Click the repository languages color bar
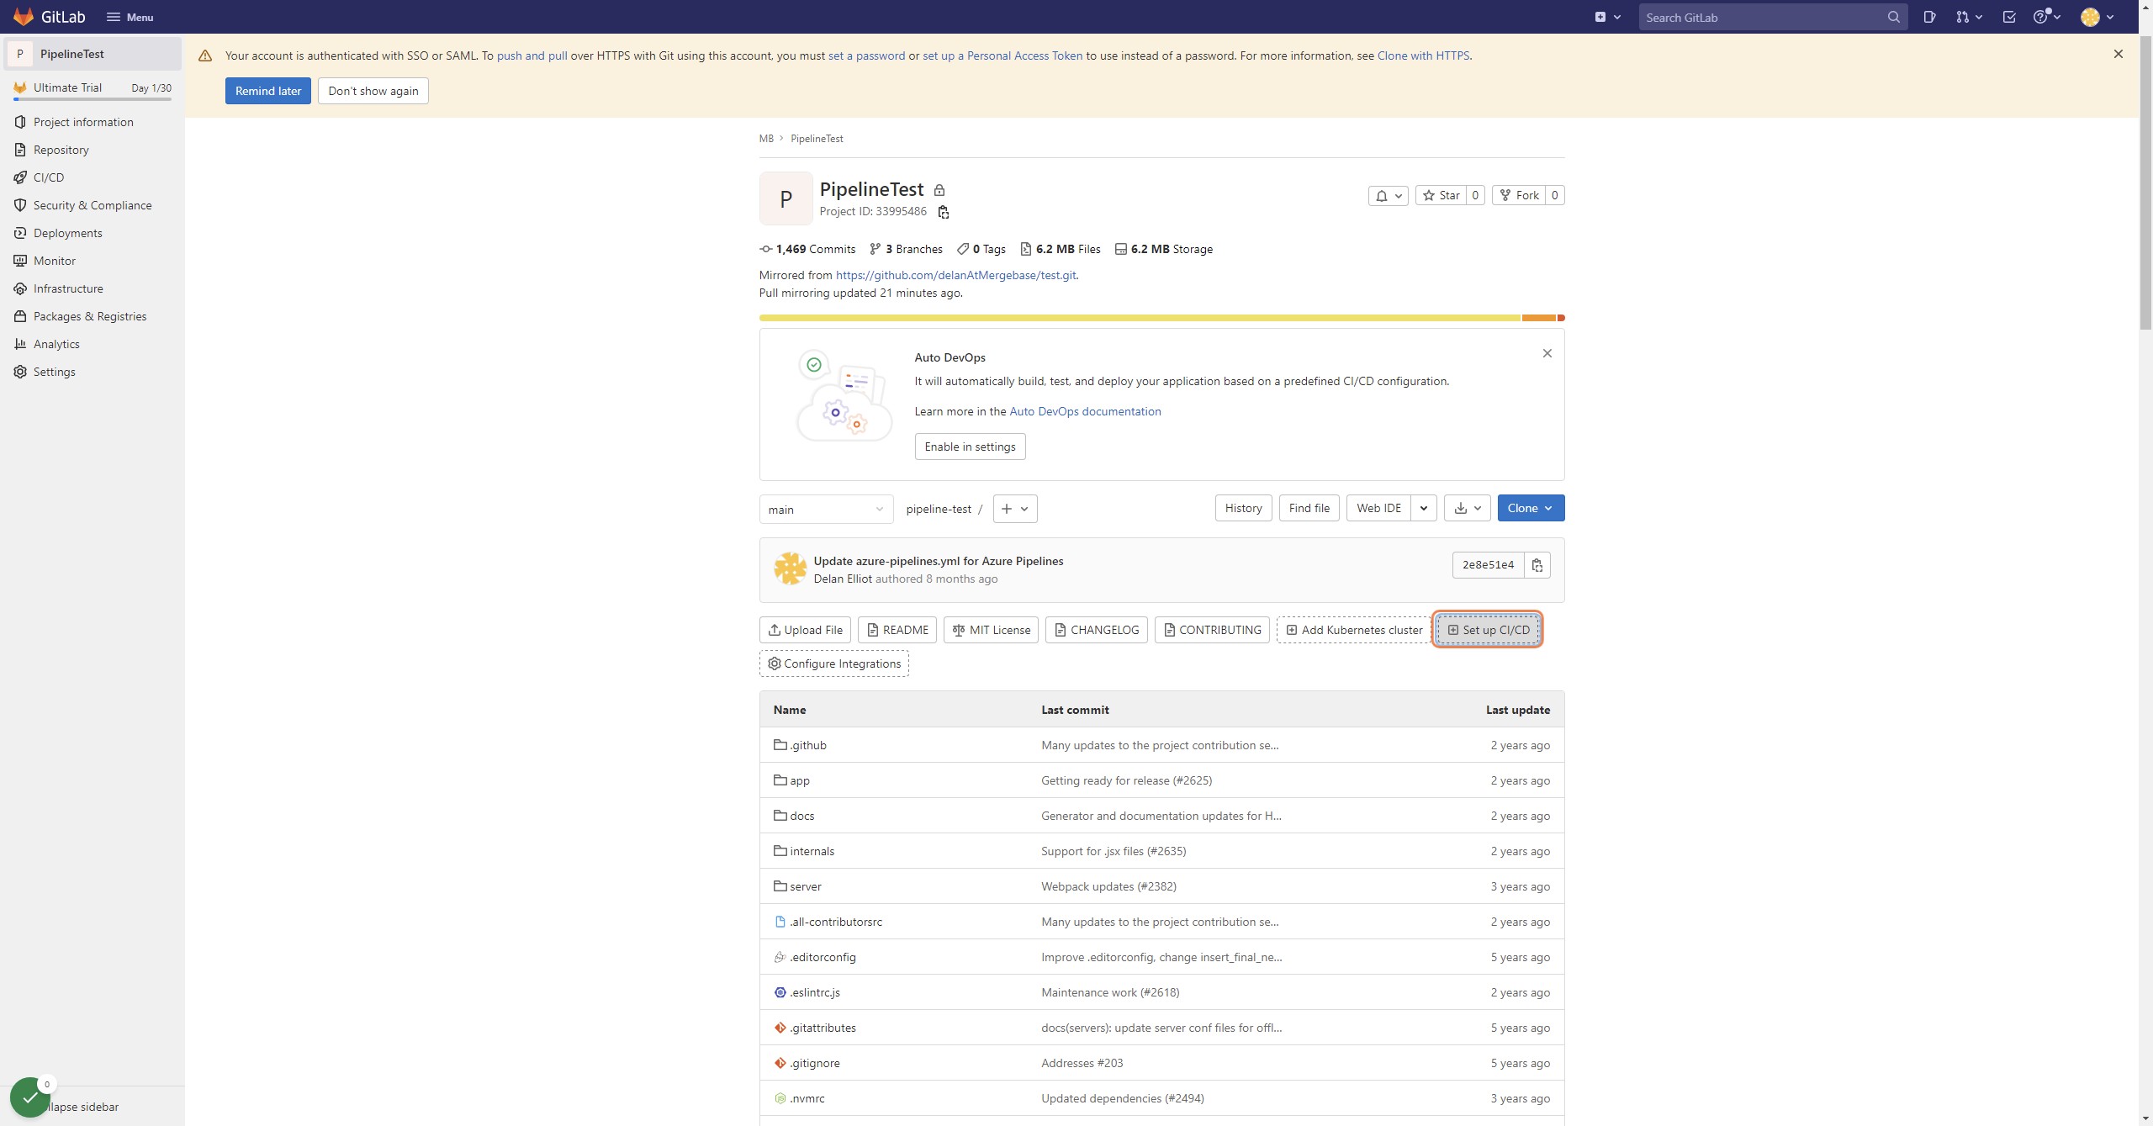 [1161, 318]
